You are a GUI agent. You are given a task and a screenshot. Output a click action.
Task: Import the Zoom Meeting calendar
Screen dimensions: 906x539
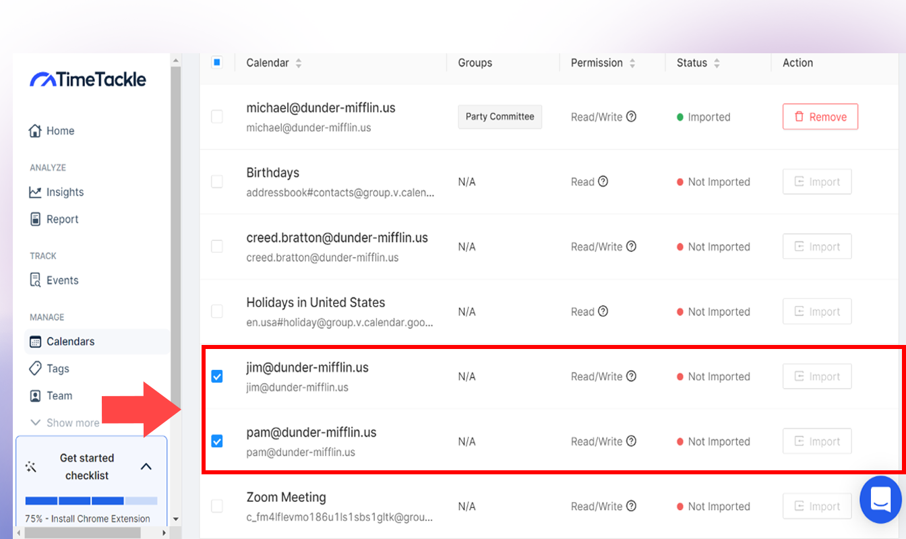pyautogui.click(x=817, y=506)
